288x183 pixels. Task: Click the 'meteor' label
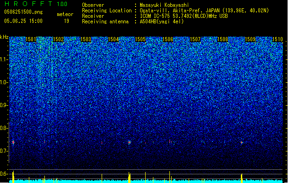pyautogui.click(x=65, y=14)
